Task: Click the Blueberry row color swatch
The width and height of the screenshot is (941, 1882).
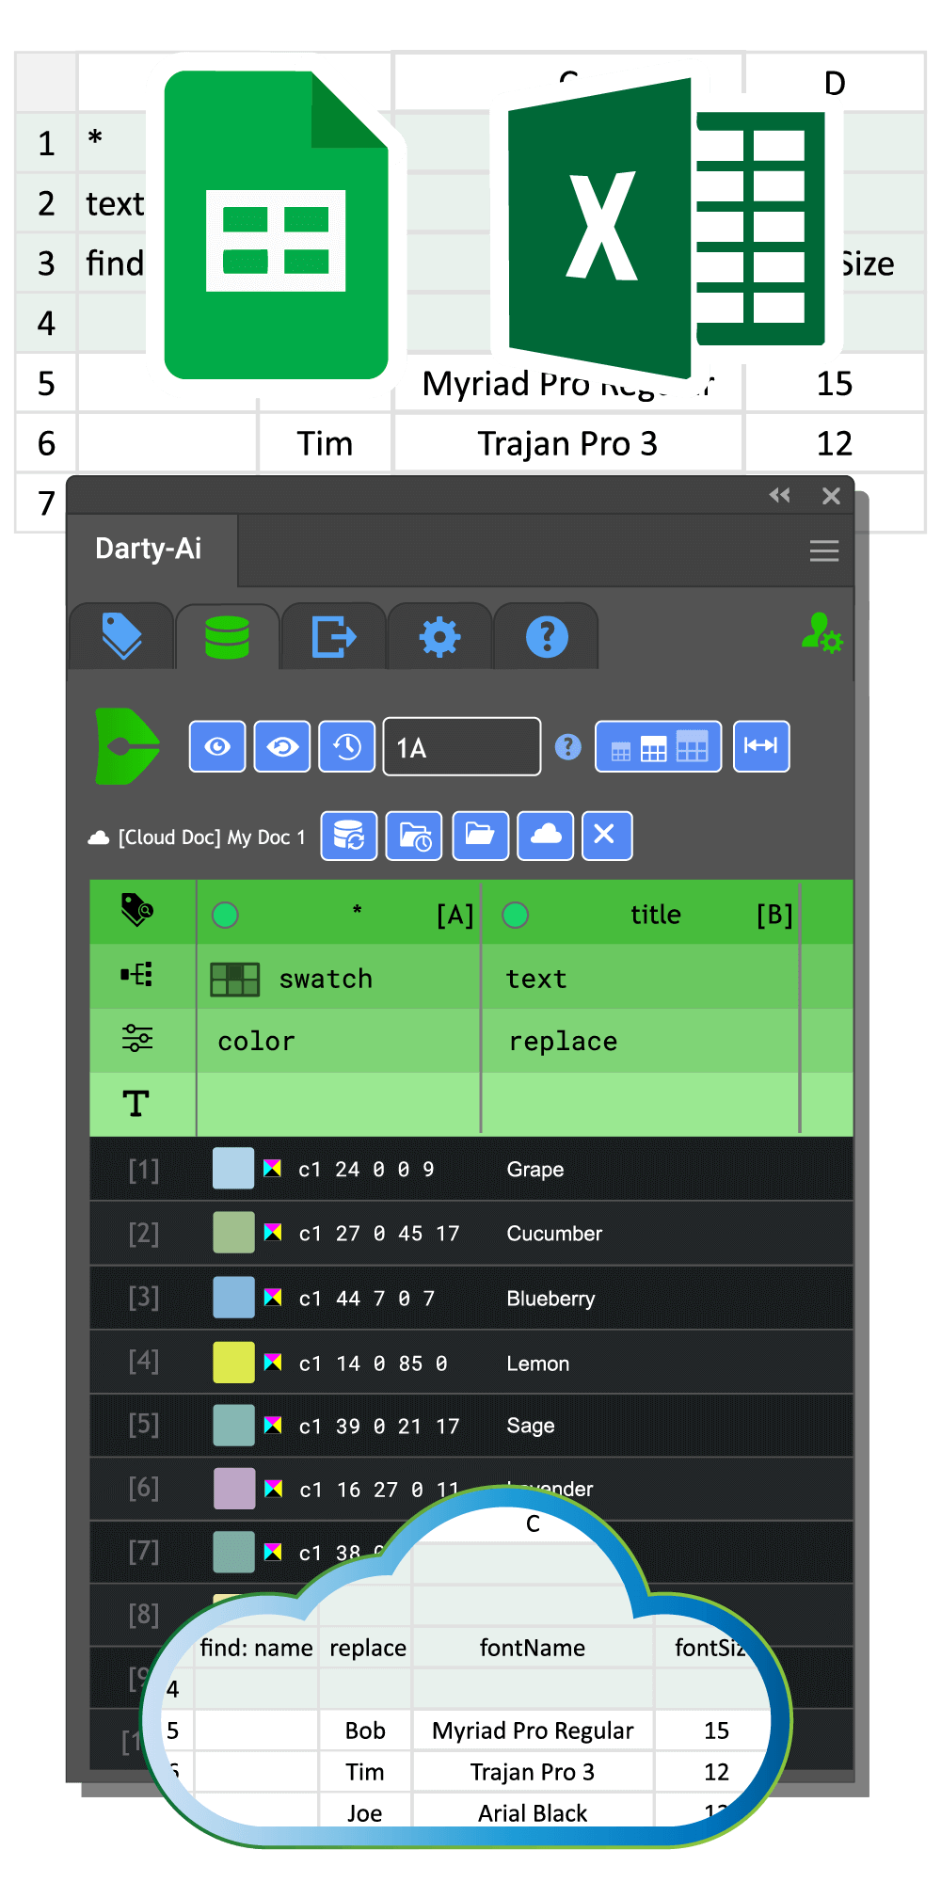Action: pos(234,1298)
